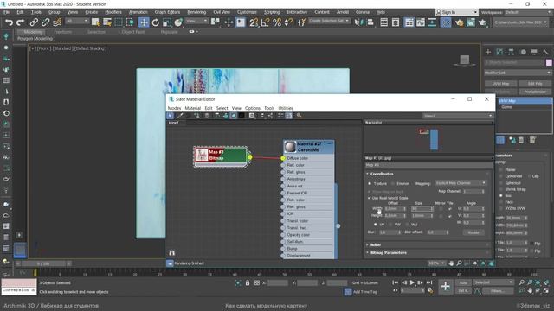This screenshot has width=554, height=311.
Task: Activate the Unlink Selection tool
Action: [x=45, y=22]
